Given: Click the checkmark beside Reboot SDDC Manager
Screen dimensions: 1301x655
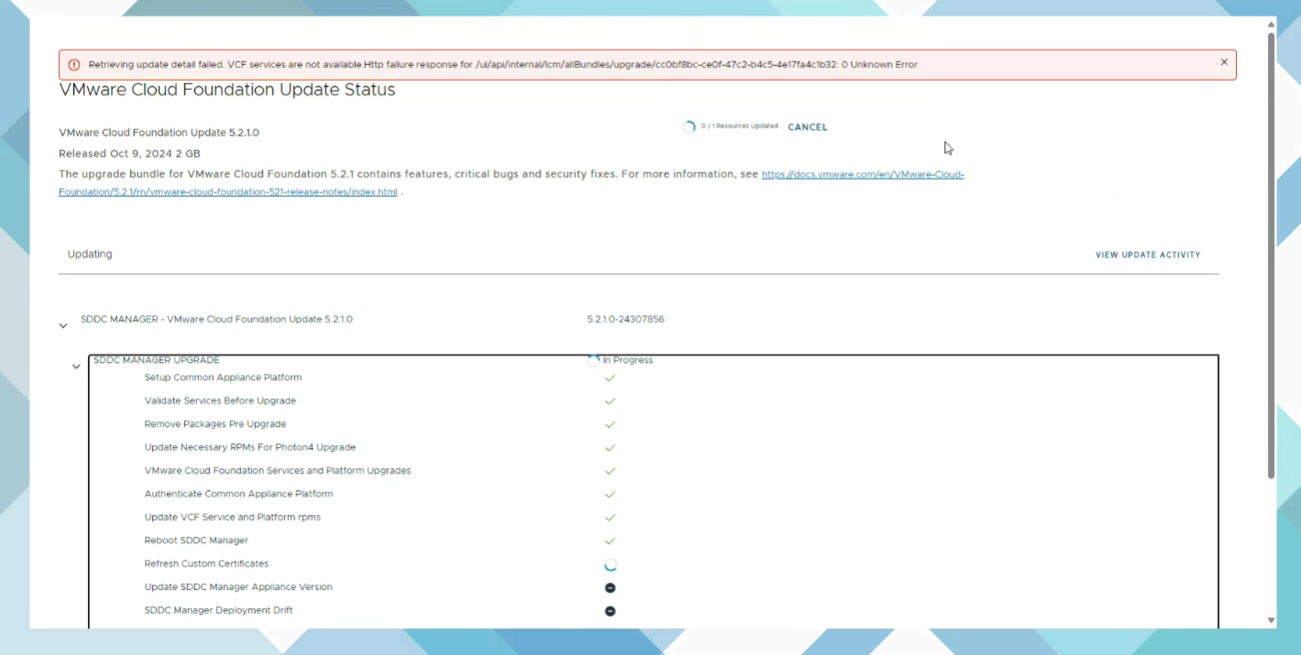Looking at the screenshot, I should (609, 540).
